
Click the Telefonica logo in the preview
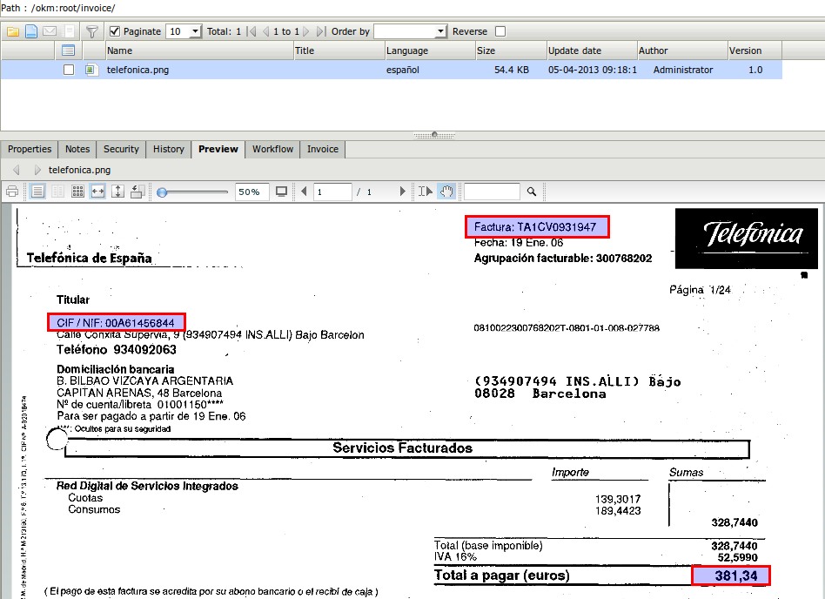click(746, 239)
